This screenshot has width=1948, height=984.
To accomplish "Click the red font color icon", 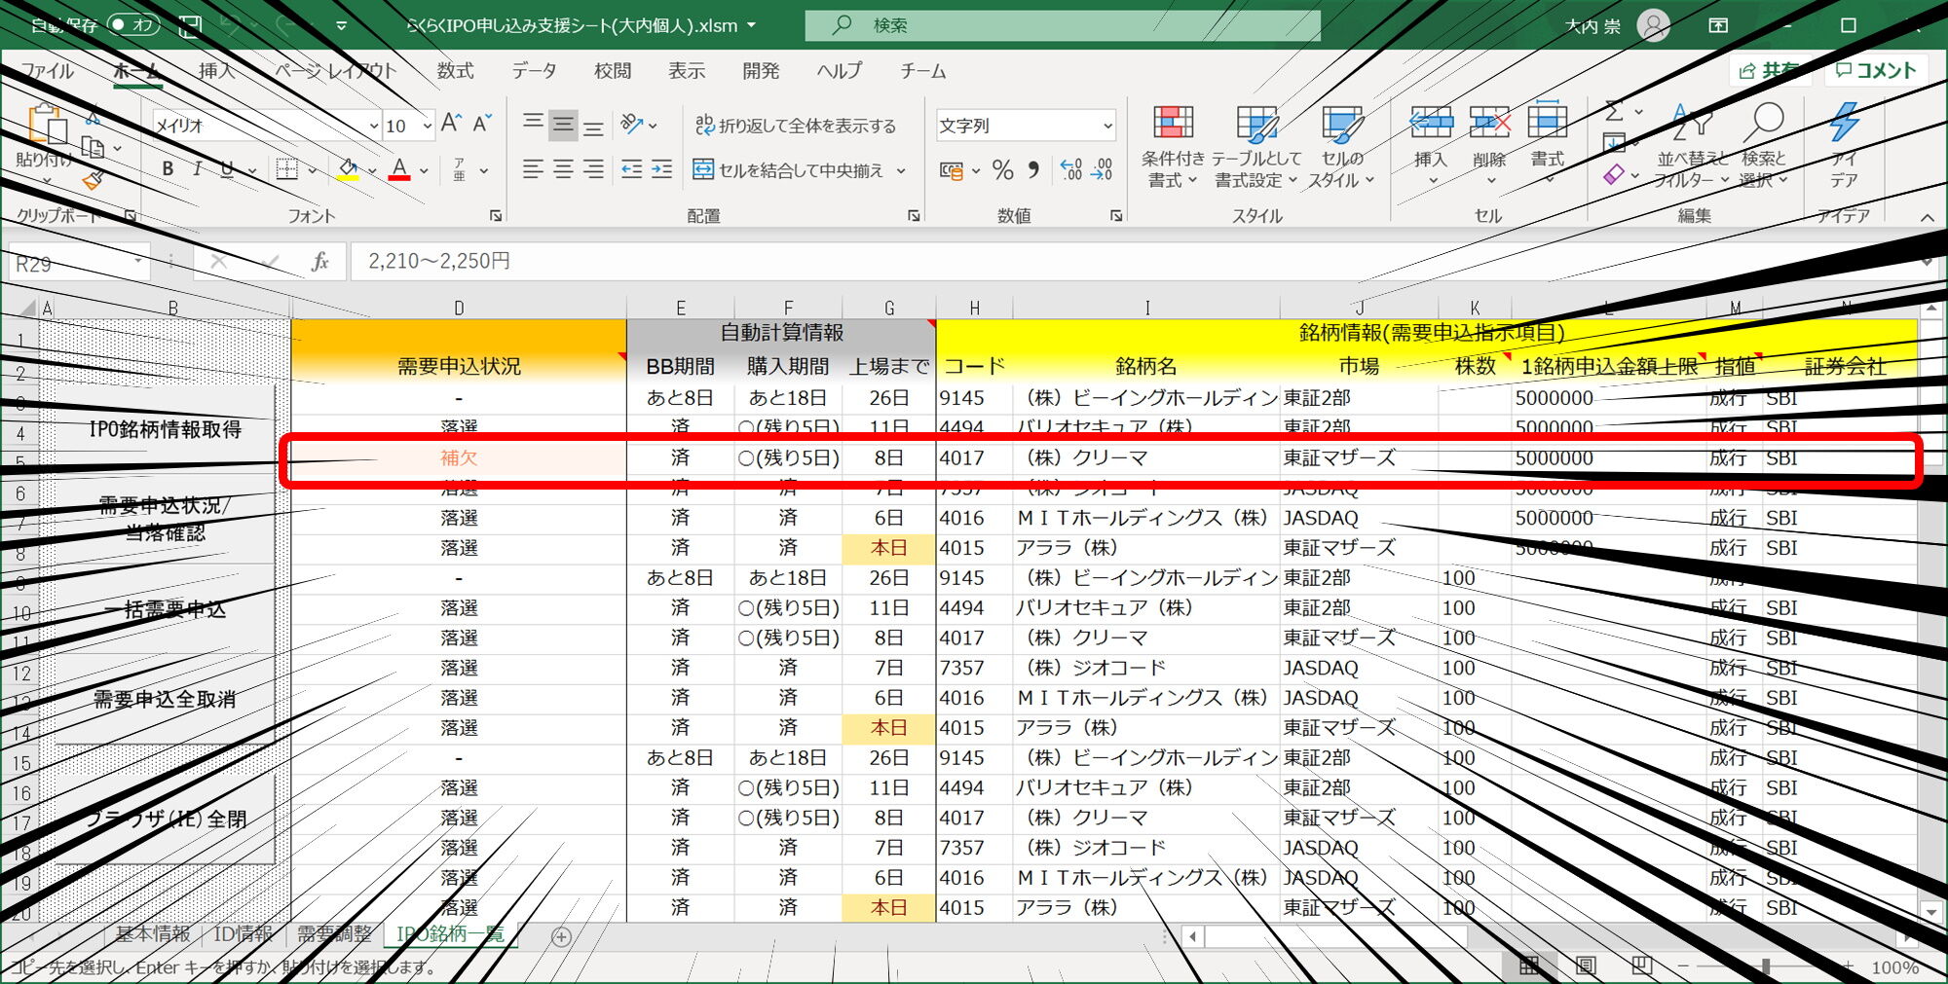I will pyautogui.click(x=399, y=169).
